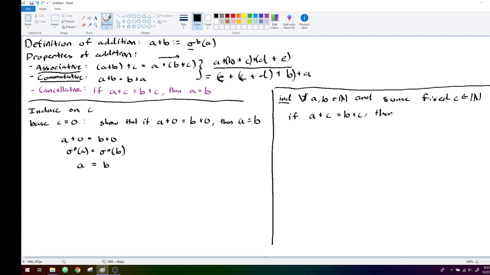Click the Crop button

click(67, 16)
